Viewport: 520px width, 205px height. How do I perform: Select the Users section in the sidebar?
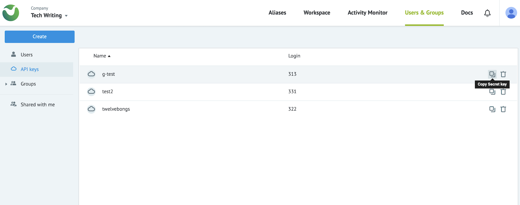coord(27,54)
